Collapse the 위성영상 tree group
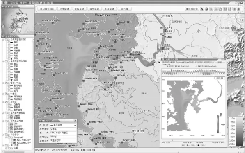This screenshot has height=153, width=245. (3, 135)
